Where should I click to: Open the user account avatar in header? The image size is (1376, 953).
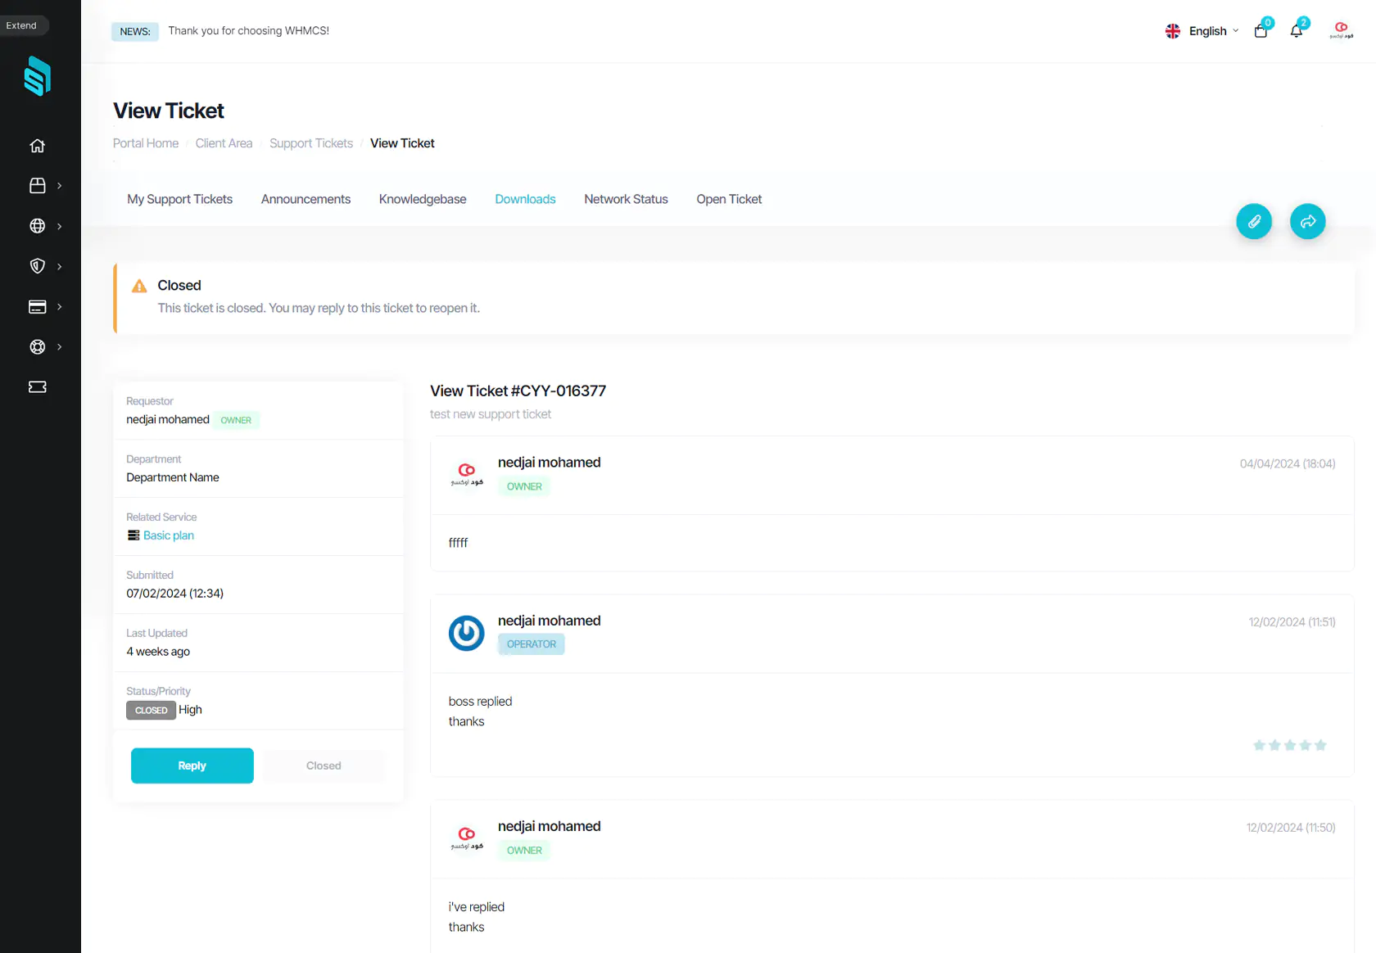1342,30
